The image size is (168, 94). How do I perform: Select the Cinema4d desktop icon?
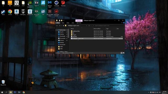tap(56, 3)
